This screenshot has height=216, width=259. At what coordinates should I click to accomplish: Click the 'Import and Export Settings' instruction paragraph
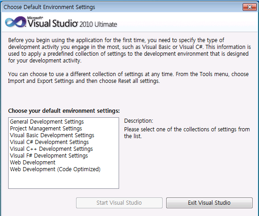(x=128, y=77)
